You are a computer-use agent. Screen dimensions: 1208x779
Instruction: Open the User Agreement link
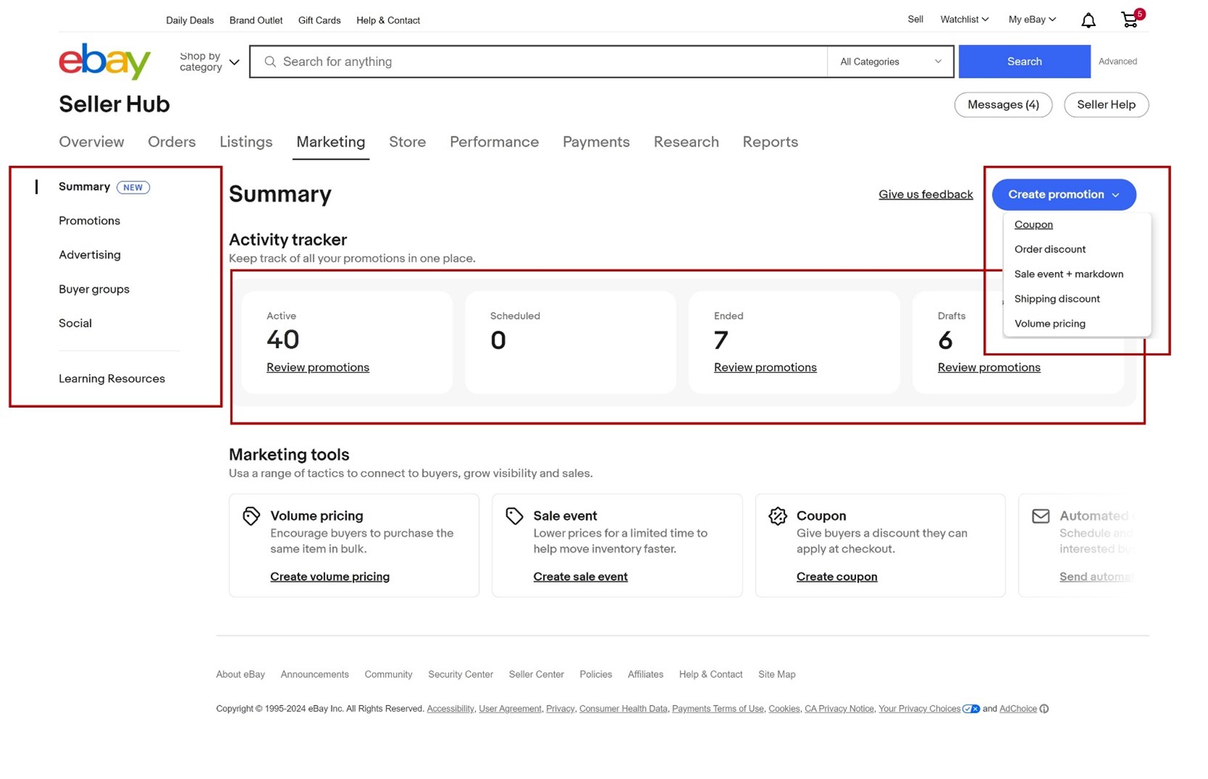(510, 709)
